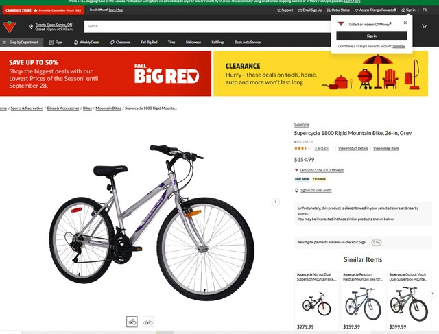This screenshot has width=439, height=334.
Task: Switch language to FR
Action: coord(425,10)
